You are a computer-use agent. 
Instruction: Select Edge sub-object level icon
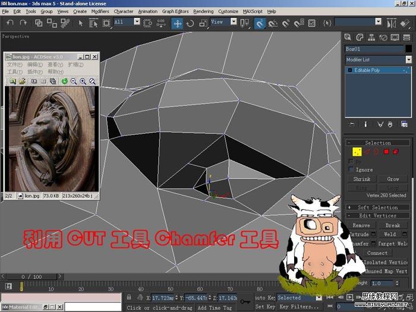tap(367, 152)
